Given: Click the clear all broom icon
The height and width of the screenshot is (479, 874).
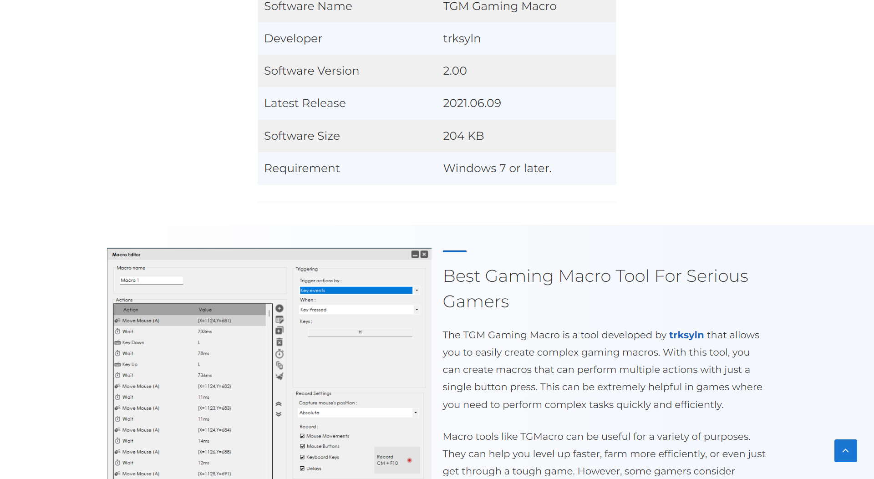Looking at the screenshot, I should [279, 376].
